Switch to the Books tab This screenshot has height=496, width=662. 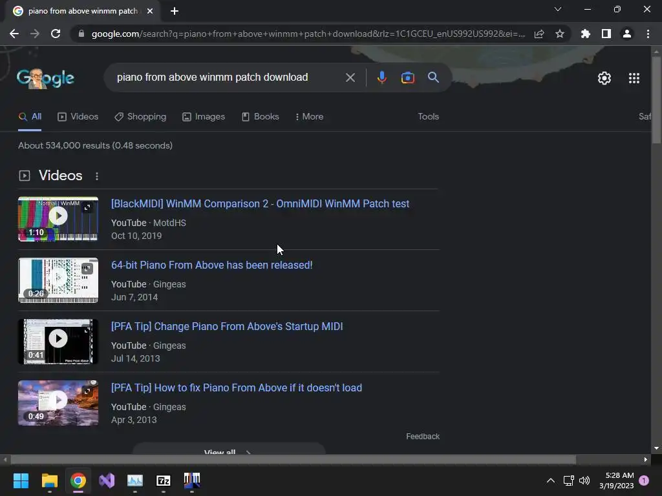click(260, 117)
